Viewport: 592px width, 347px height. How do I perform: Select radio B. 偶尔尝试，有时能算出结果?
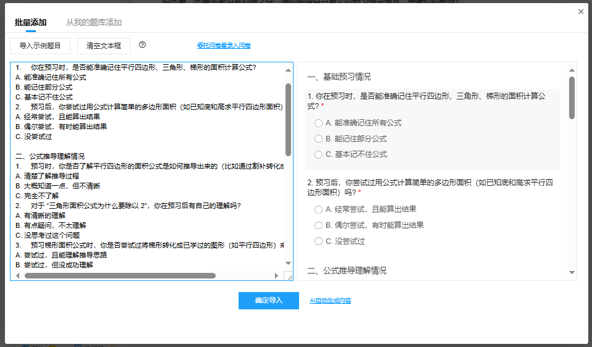(x=319, y=225)
